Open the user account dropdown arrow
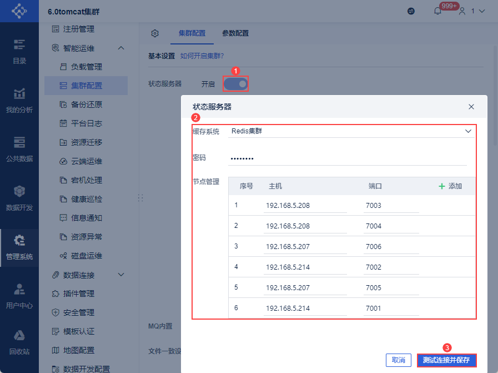498x373 pixels. point(482,11)
